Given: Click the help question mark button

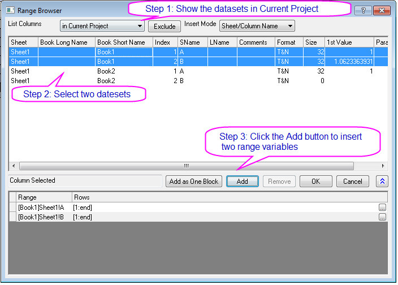Looking at the screenshot, I should (x=364, y=10).
